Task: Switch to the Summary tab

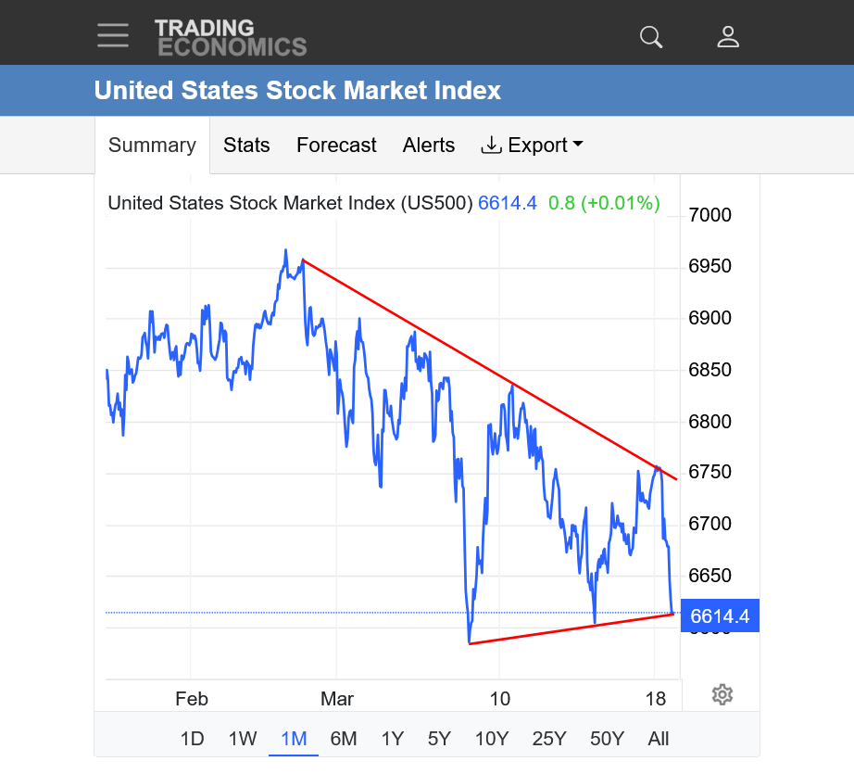Action: (x=152, y=146)
